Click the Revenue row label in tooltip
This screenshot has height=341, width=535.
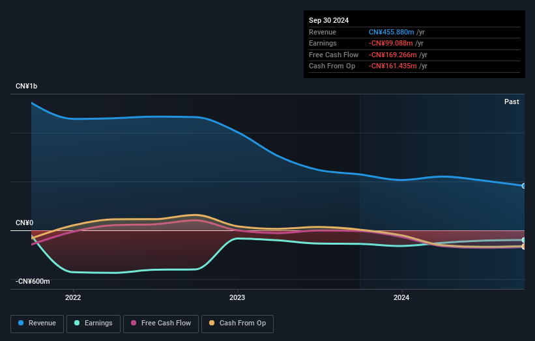pyautogui.click(x=323, y=32)
